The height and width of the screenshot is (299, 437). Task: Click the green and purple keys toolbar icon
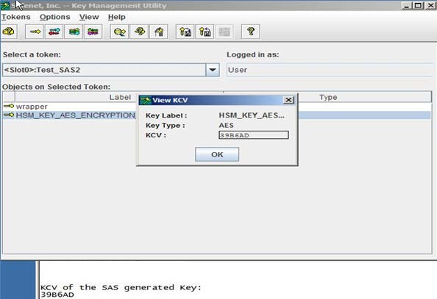click(x=93, y=32)
